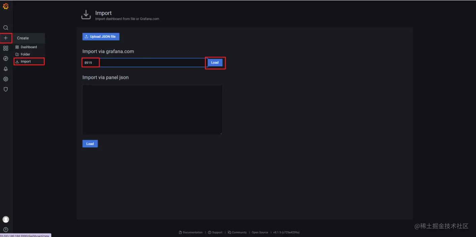Click the 'Import via panel json' heading
476x237 pixels.
tap(105, 77)
